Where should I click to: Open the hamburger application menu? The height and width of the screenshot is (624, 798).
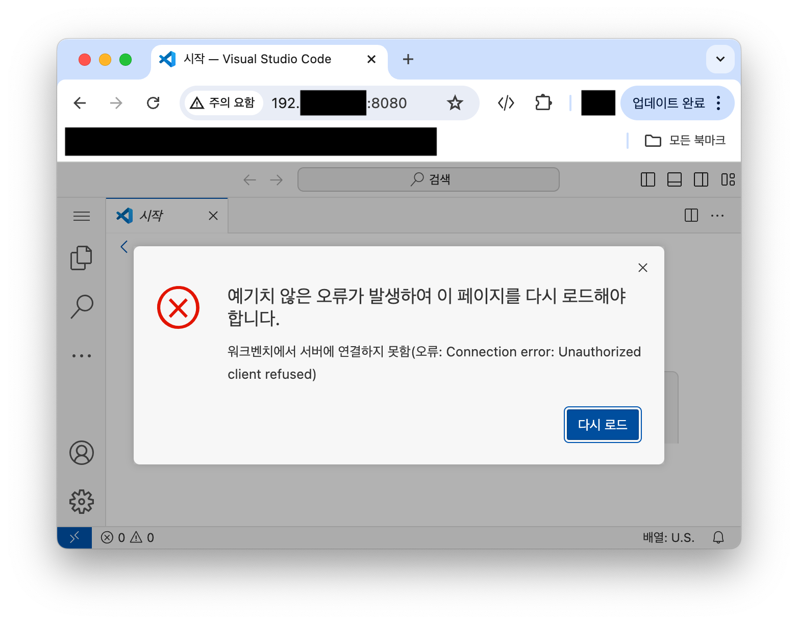click(82, 216)
